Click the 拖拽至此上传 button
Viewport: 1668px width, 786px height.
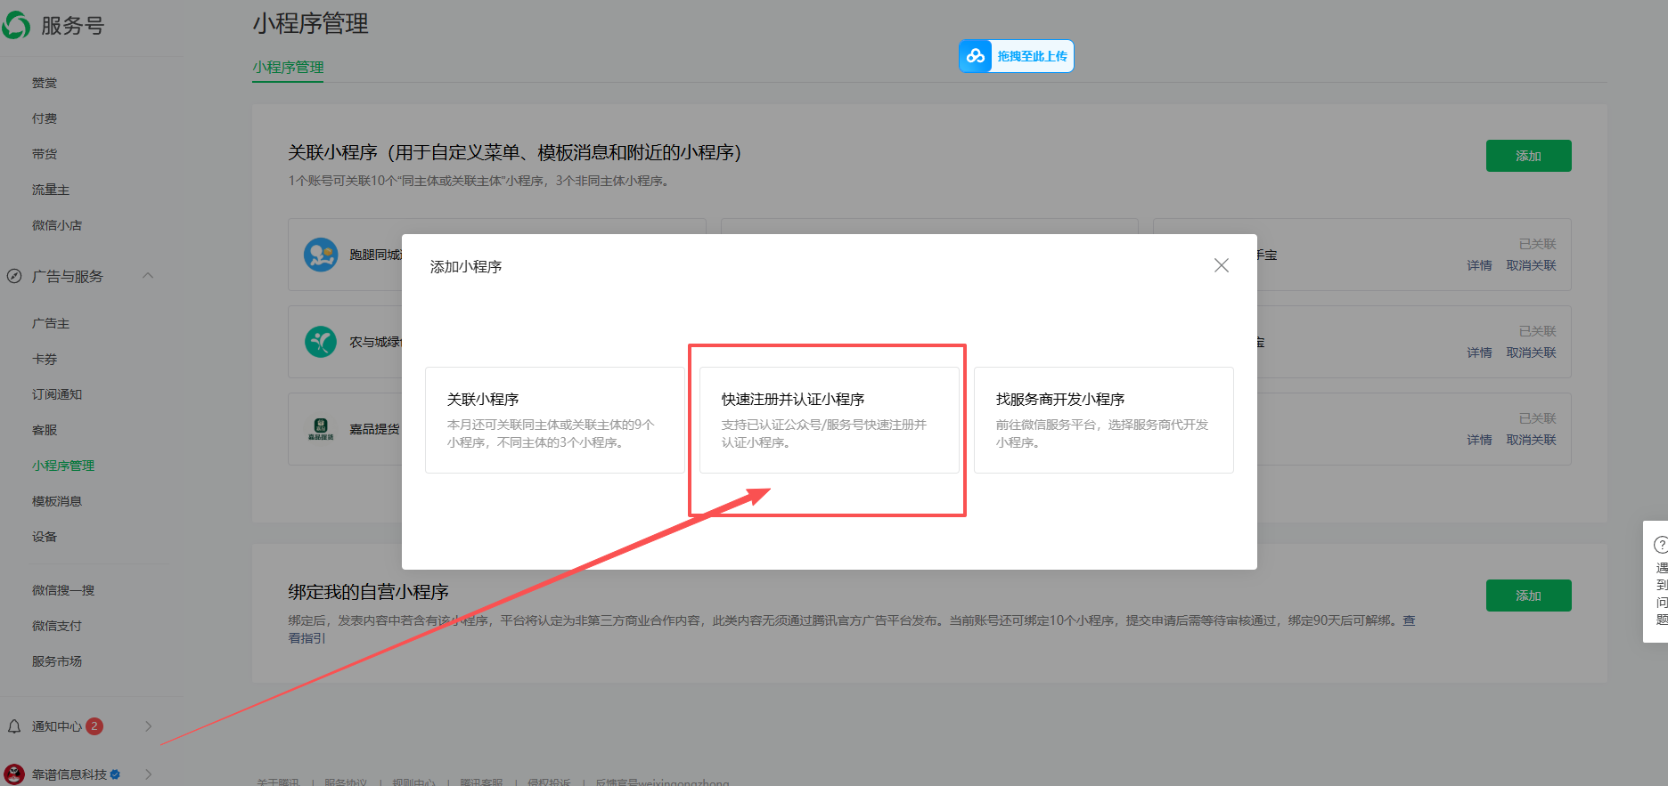coord(1017,56)
